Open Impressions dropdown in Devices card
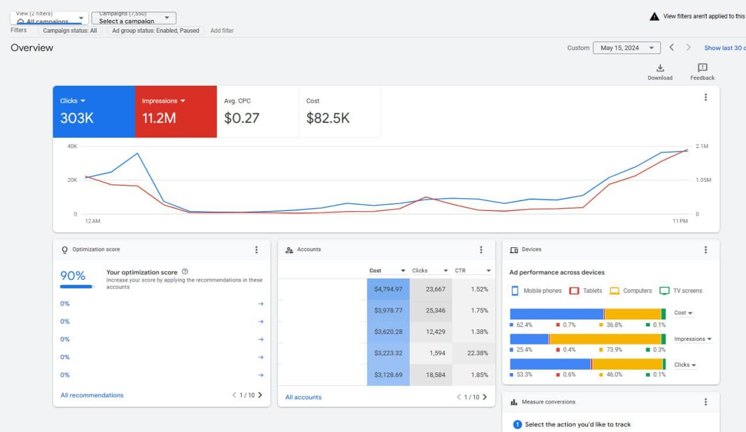The image size is (746, 432). click(693, 339)
